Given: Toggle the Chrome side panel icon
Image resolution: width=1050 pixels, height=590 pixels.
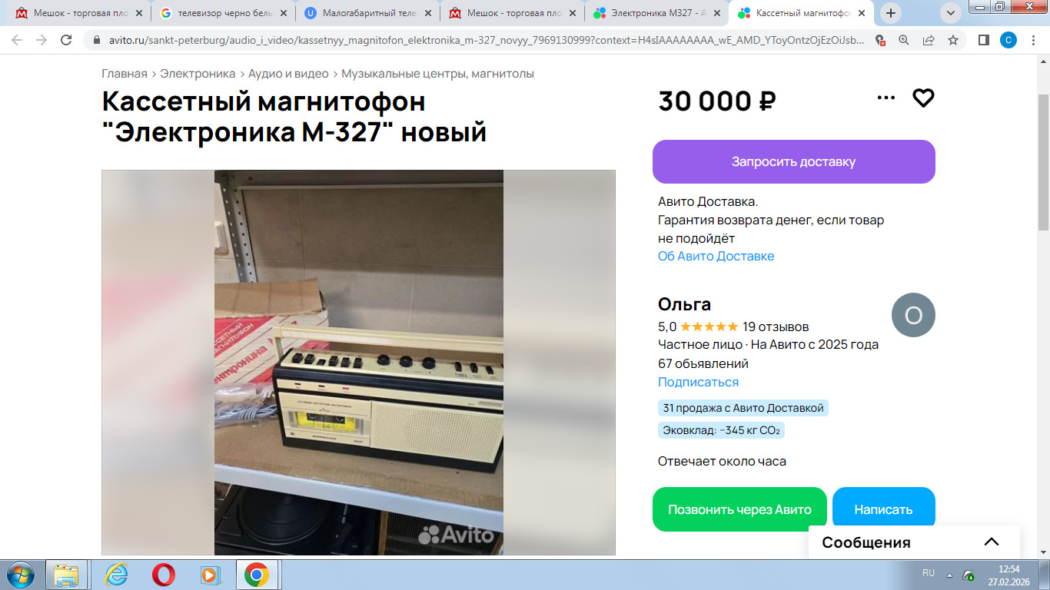Looking at the screenshot, I should 983,40.
